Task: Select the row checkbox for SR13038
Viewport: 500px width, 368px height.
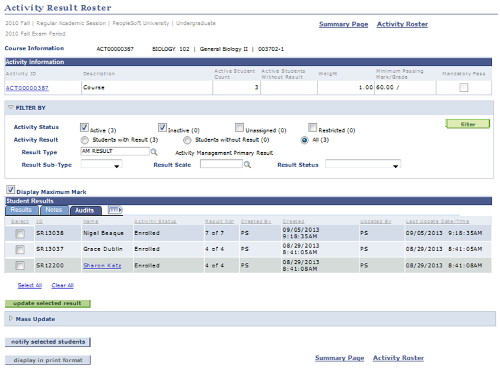Action: pos(19,233)
